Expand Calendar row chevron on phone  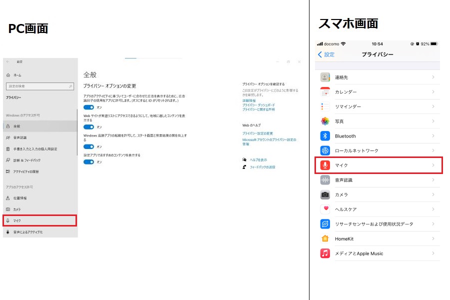[433, 92]
